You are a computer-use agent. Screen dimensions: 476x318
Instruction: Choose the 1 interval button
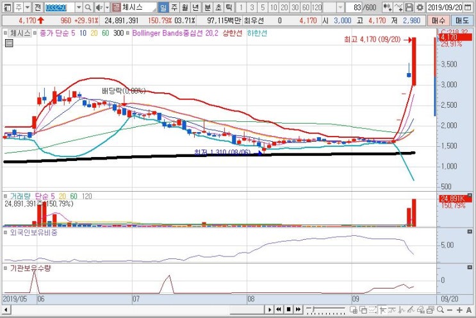tap(241, 7)
